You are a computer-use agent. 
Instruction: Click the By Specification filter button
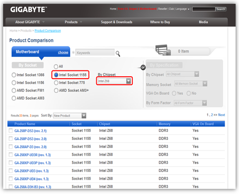164,65
